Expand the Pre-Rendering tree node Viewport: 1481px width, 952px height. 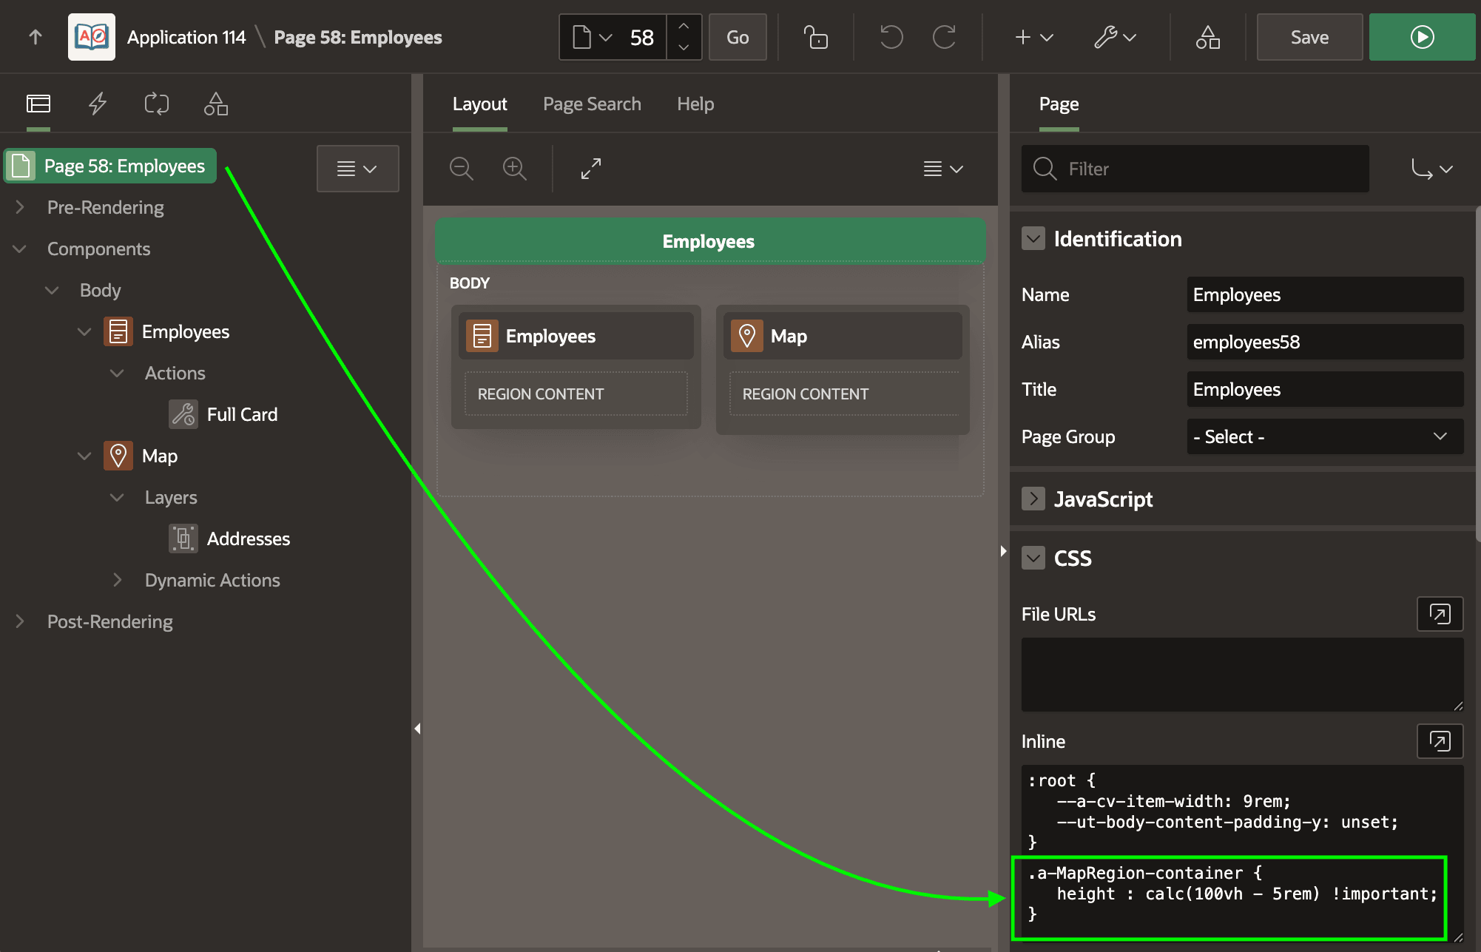pyautogui.click(x=20, y=207)
